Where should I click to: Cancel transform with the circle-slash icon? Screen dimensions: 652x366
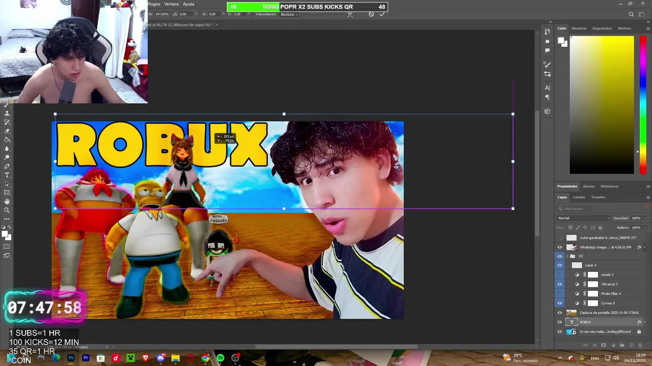[371, 14]
